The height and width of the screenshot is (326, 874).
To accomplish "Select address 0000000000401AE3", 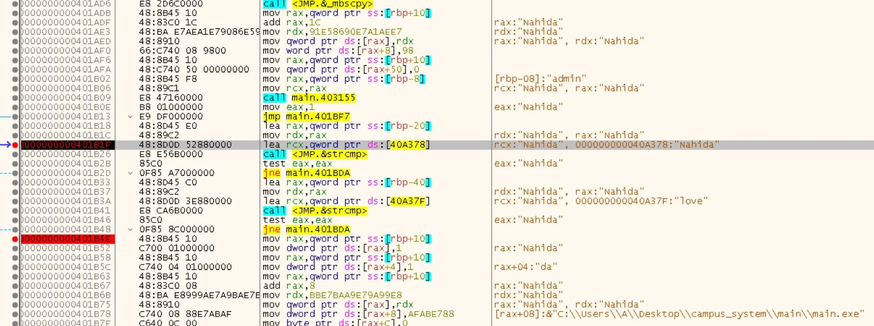I will (66, 32).
